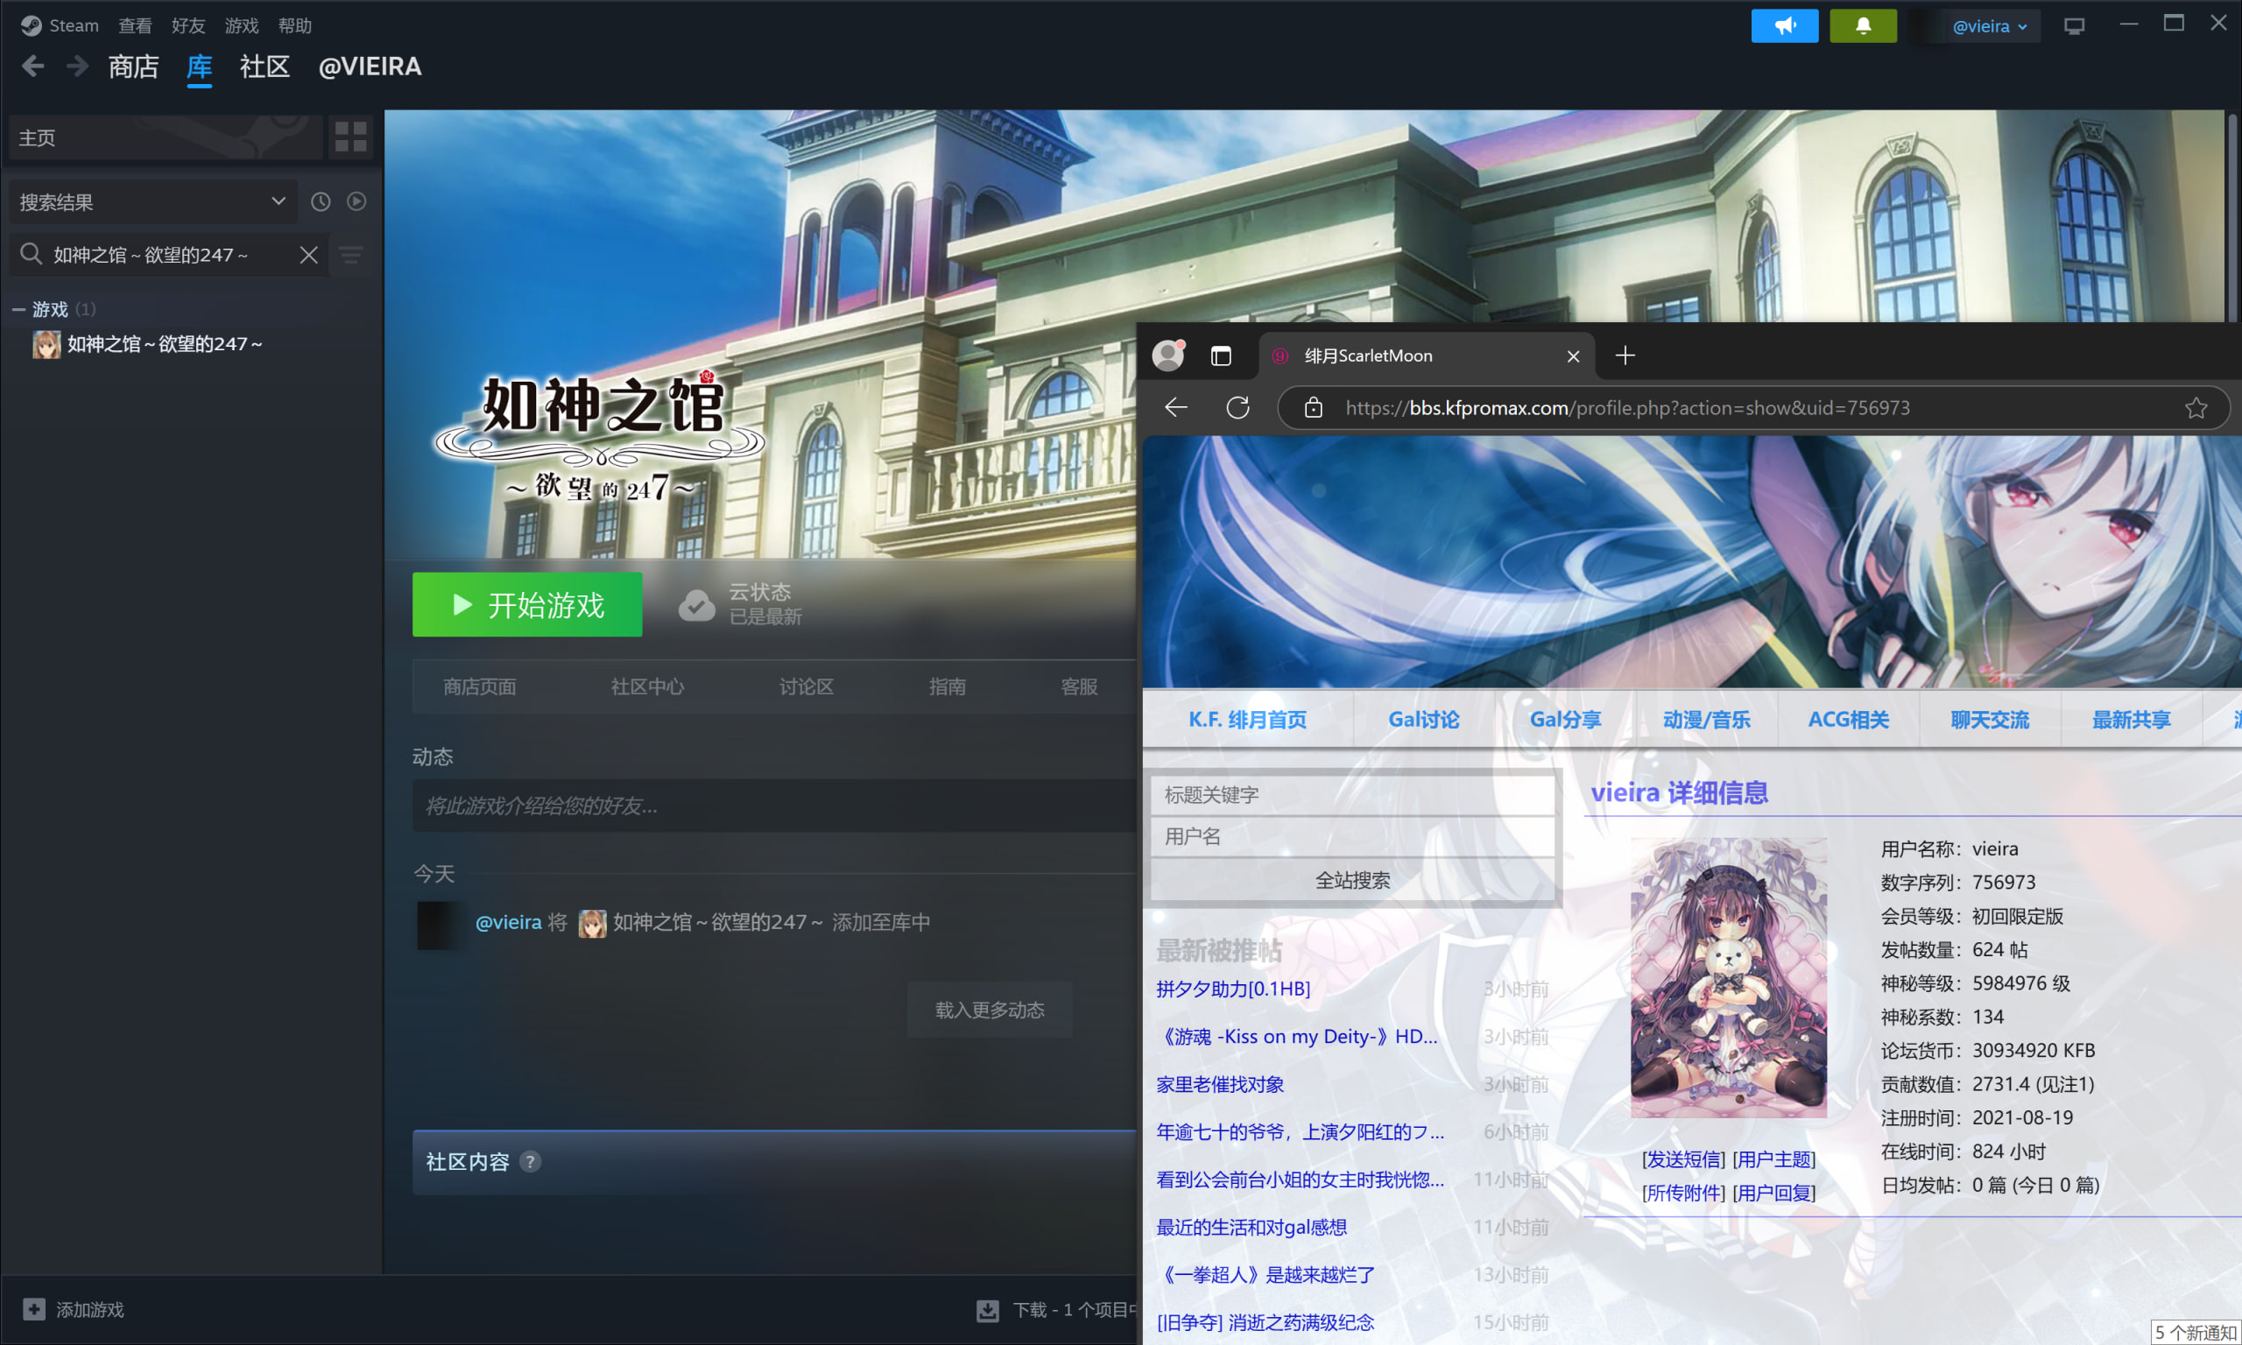The image size is (2242, 1345).
Task: Open a new browser tab
Action: click(1625, 356)
